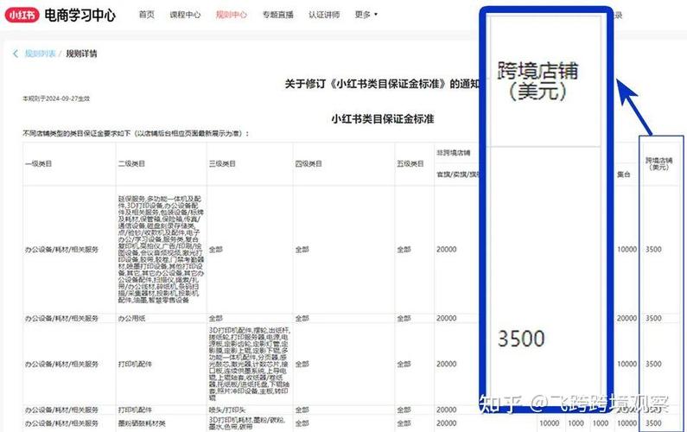This screenshot has width=687, height=432.
Task: Click the first-level category cell of 喷头/打印头 row
Action: (61, 410)
